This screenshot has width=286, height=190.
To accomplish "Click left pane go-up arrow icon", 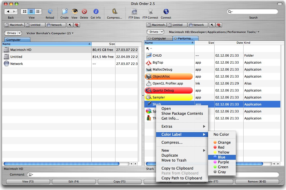I will coord(70,25).
